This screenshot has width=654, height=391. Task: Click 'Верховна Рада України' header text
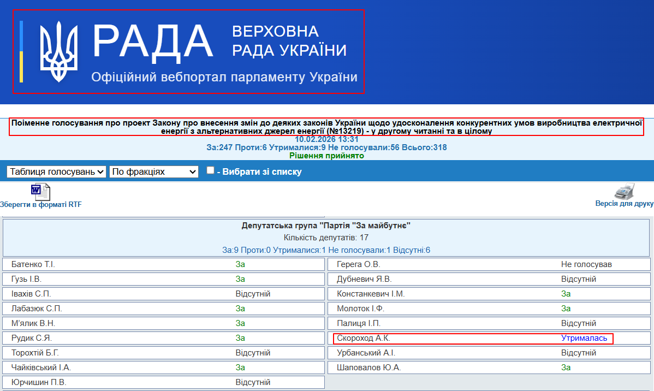coord(289,41)
